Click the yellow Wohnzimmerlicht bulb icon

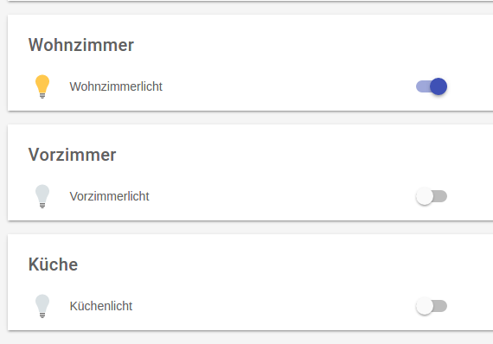click(42, 86)
